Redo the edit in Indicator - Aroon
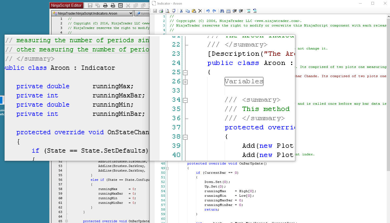This screenshot has width=390, height=223. 214,11
